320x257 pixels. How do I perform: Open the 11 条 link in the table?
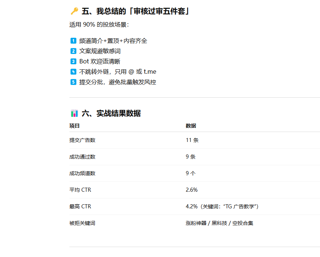point(190,140)
